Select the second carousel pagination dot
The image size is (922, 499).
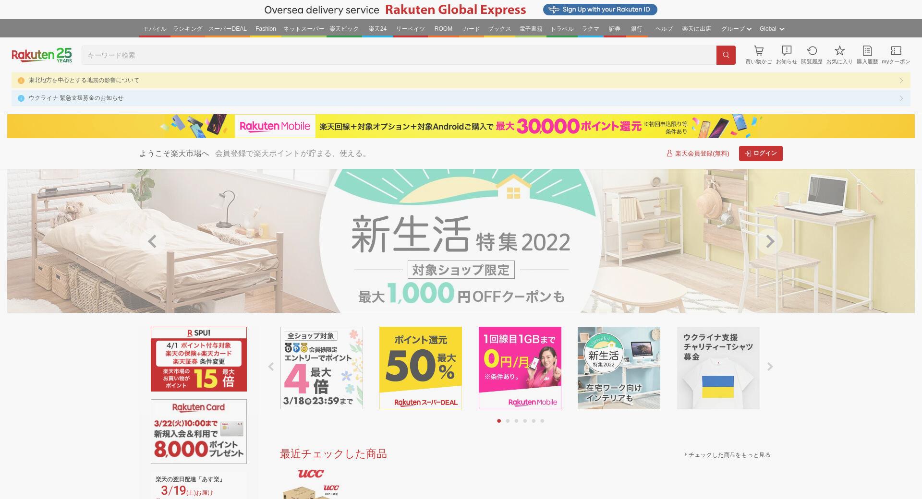508,421
